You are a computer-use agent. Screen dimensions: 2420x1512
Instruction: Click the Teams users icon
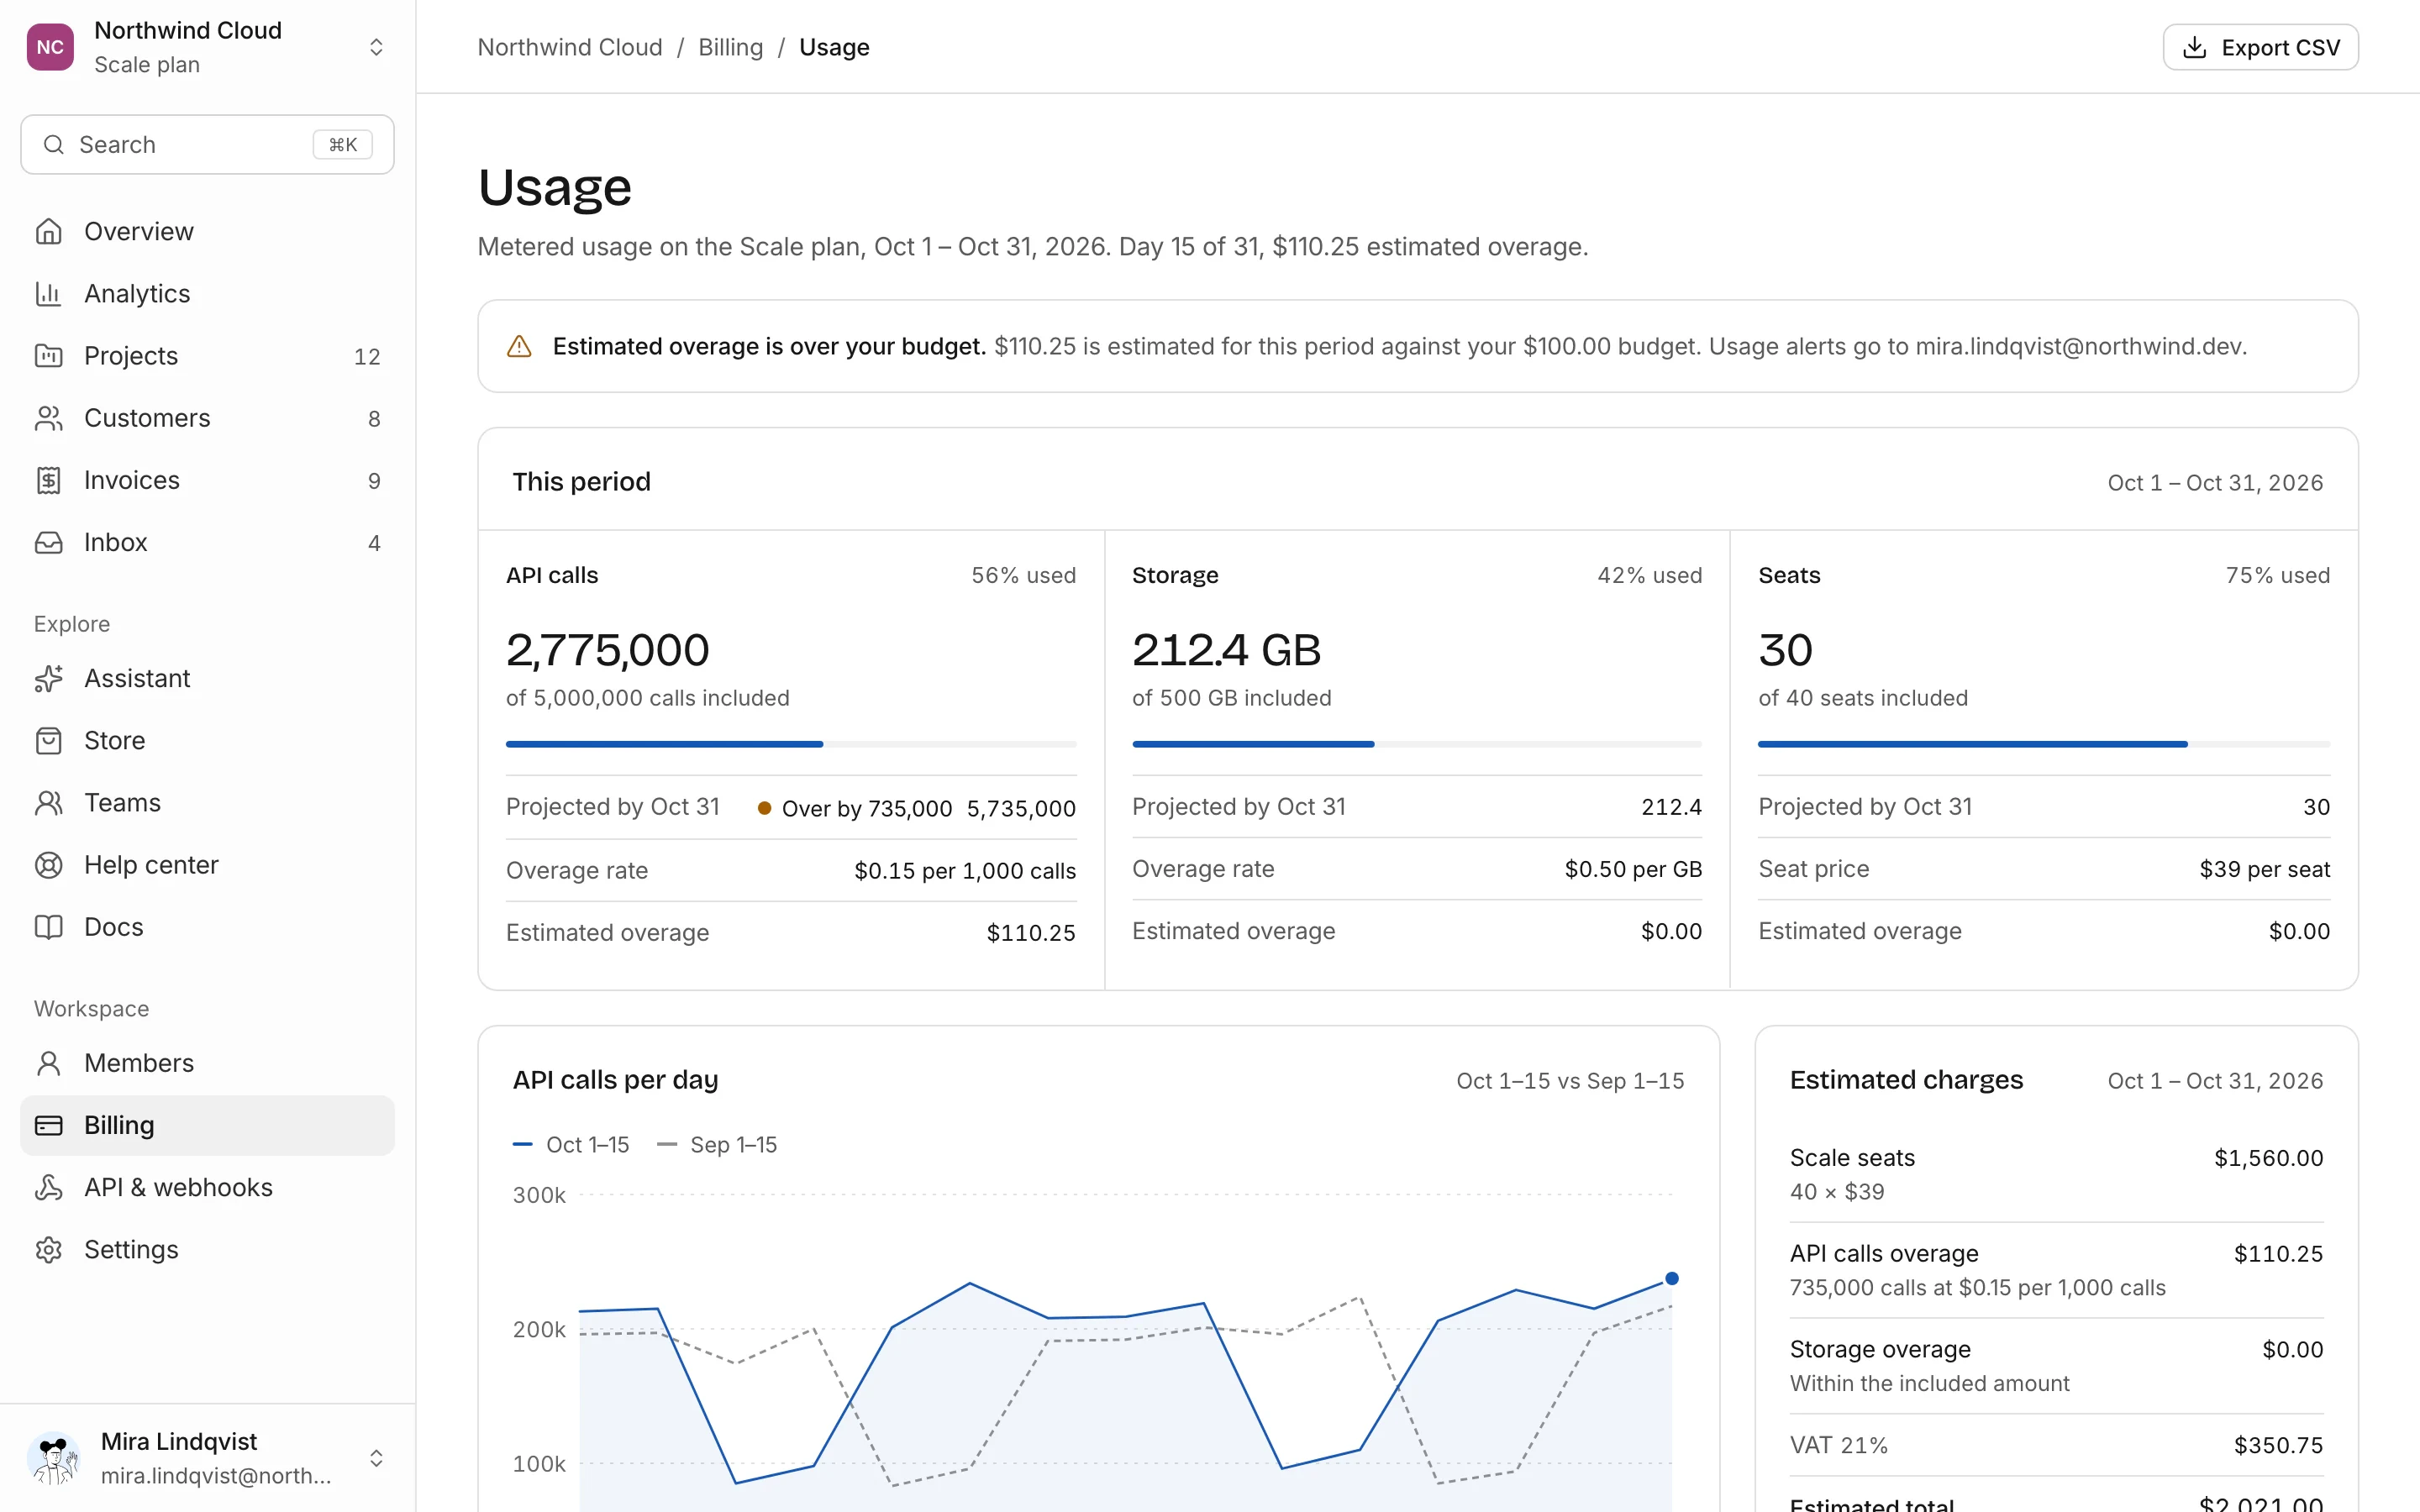click(49, 802)
